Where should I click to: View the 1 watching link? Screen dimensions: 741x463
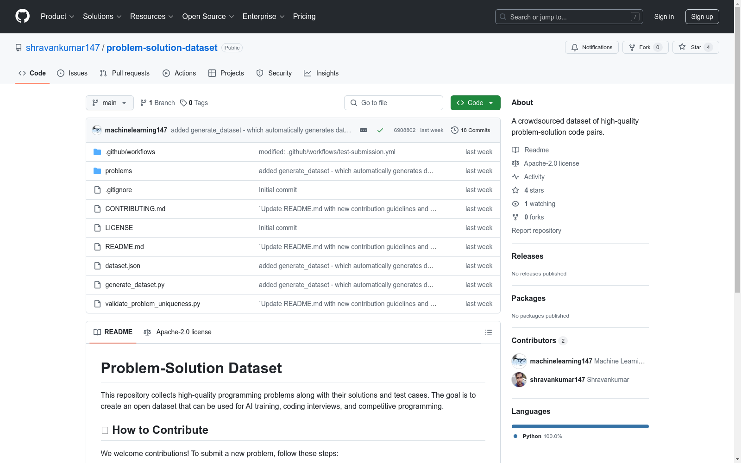(x=534, y=204)
